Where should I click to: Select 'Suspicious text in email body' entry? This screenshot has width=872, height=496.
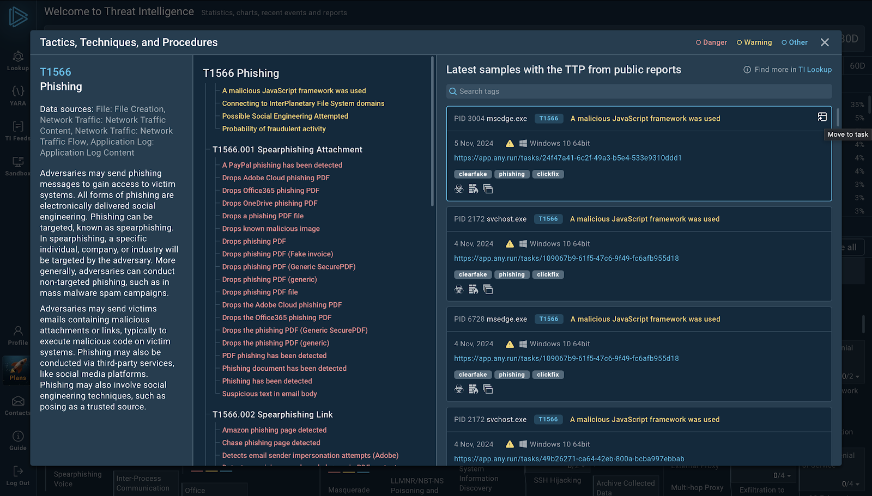[269, 394]
